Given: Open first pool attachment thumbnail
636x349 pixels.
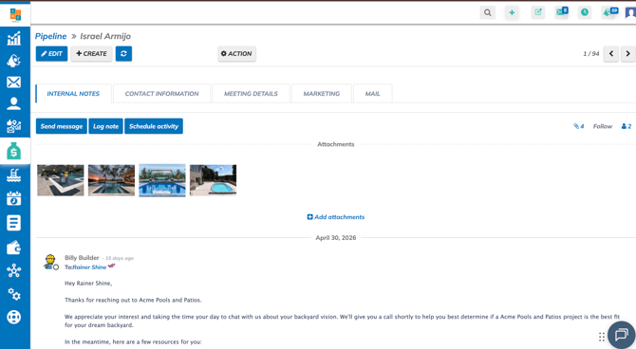Looking at the screenshot, I should (61, 180).
